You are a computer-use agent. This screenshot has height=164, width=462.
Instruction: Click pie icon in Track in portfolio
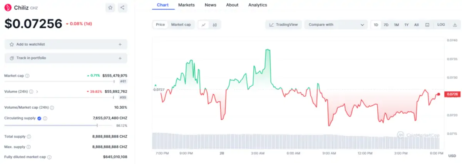[x=12, y=58]
